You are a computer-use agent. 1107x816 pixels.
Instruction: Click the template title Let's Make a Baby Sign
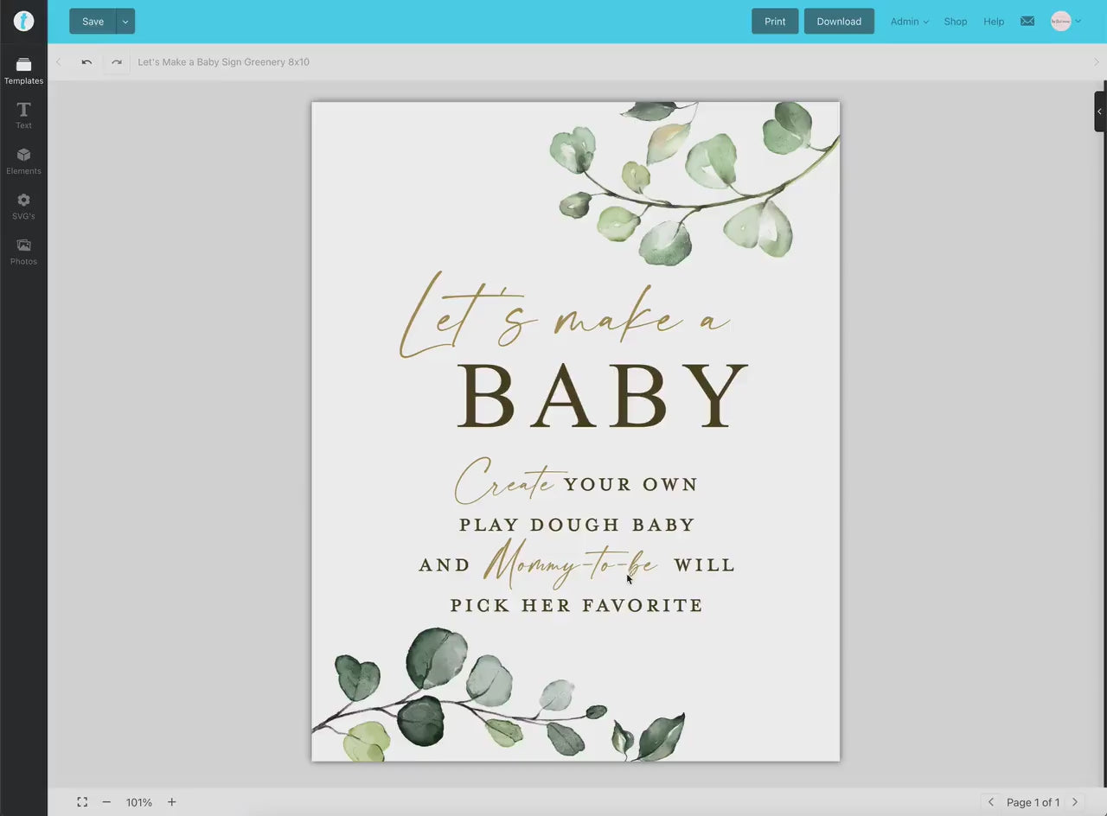(x=223, y=62)
